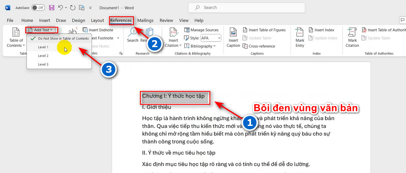Select Do Not Show in Table of Contents
This screenshot has width=406, height=173.
(x=59, y=39)
